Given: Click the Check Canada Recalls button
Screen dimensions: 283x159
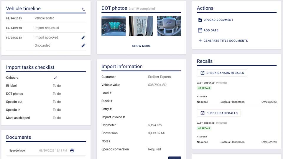Looking at the screenshot, I should tap(222, 73).
